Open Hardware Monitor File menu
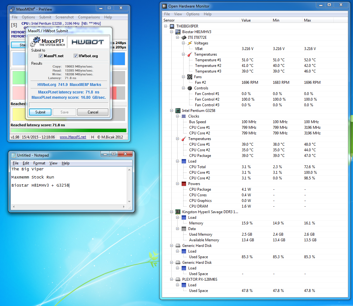 (167, 14)
